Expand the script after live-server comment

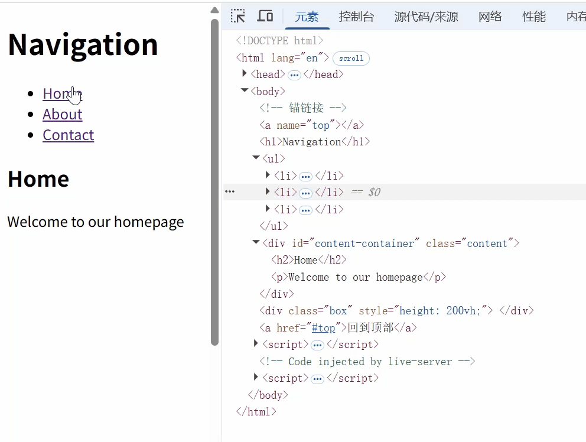(256, 377)
